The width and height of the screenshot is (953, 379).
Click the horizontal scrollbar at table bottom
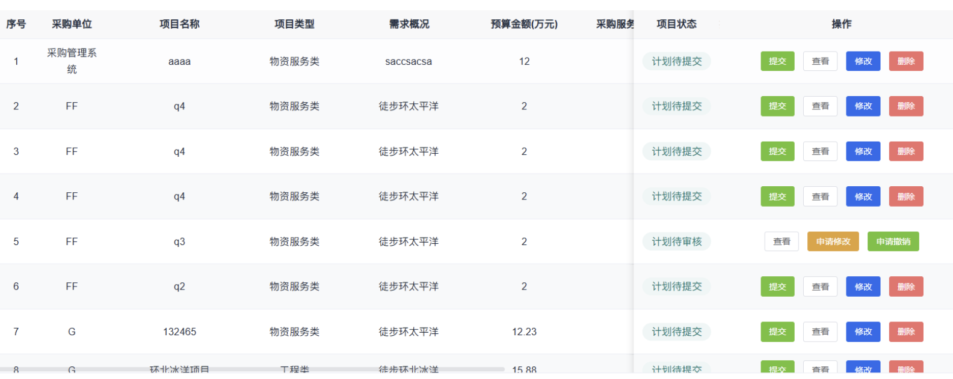click(x=253, y=369)
